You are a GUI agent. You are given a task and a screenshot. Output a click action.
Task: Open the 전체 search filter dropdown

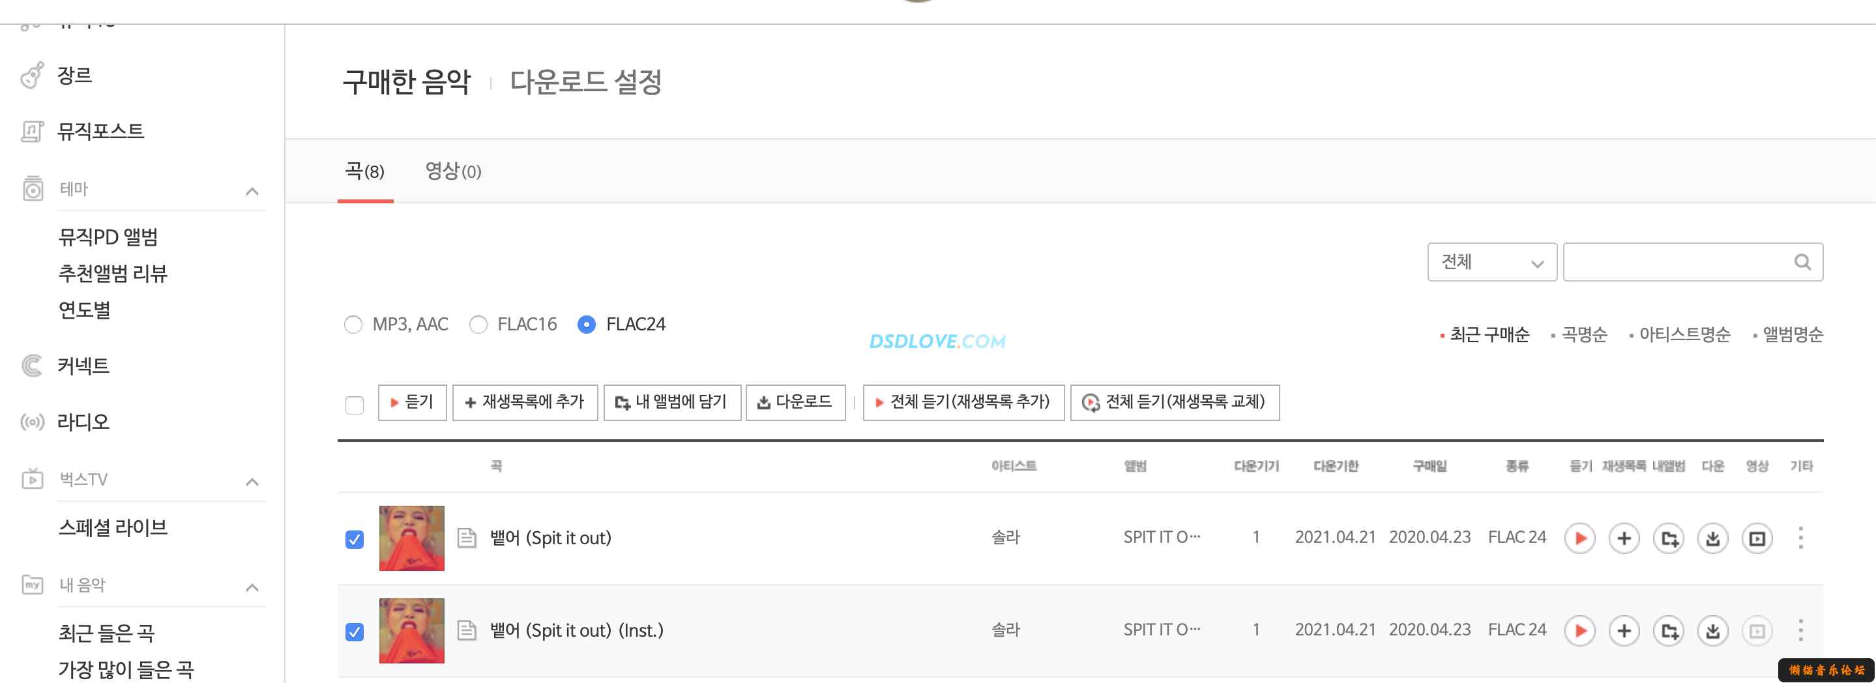(x=1491, y=262)
